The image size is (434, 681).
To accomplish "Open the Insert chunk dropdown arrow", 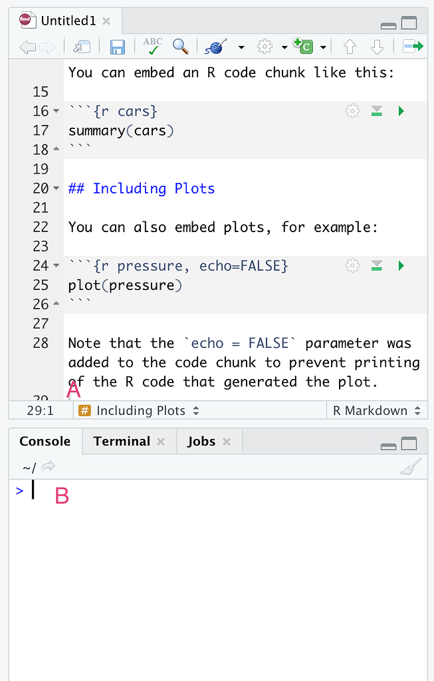I will point(323,47).
